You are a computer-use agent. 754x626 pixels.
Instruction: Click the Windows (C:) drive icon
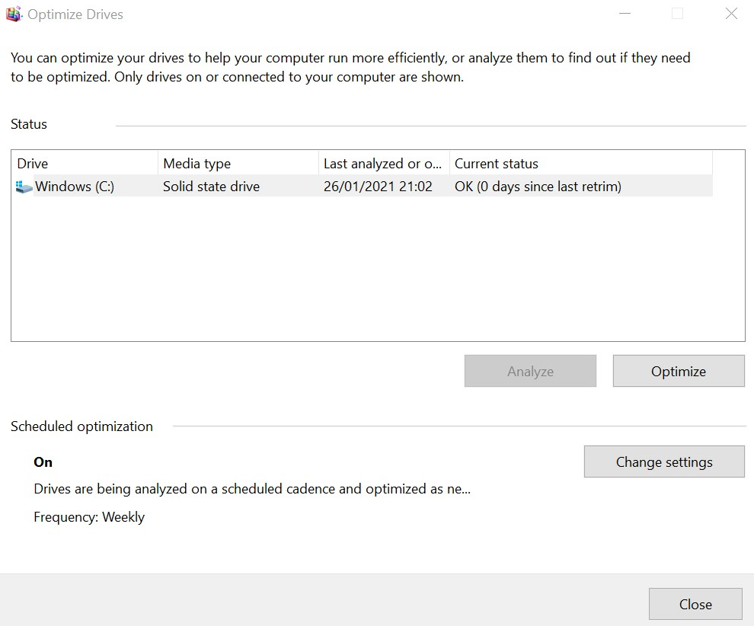pos(24,187)
